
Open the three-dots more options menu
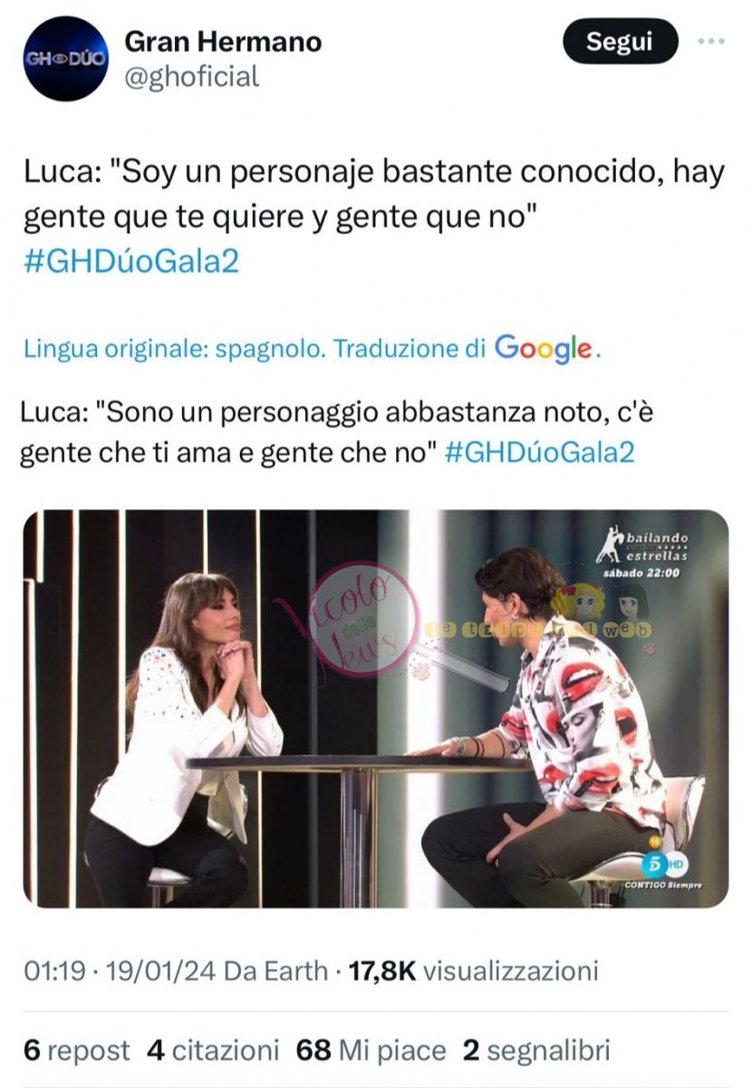click(x=711, y=42)
